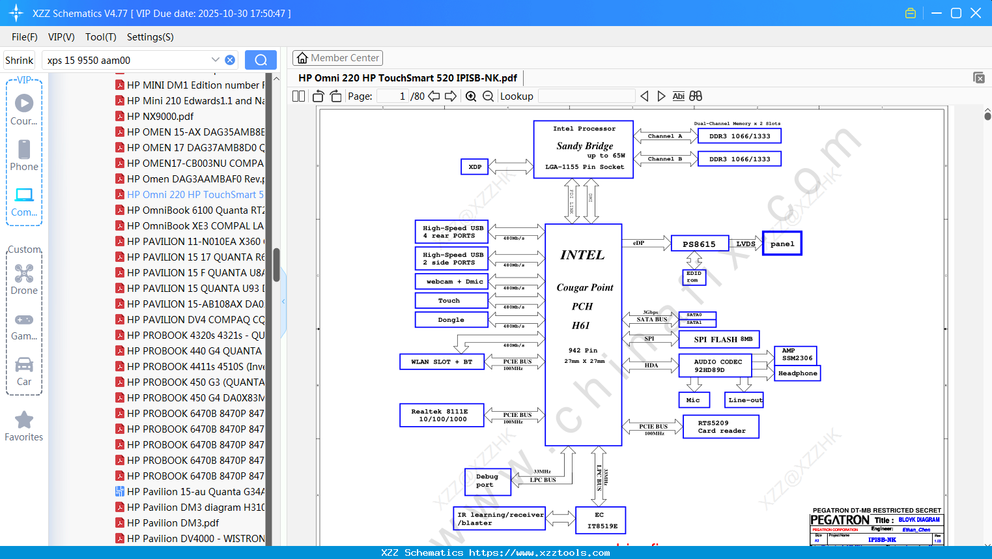Open HP Pavilion 15-au Quanta G34A file

click(190, 492)
